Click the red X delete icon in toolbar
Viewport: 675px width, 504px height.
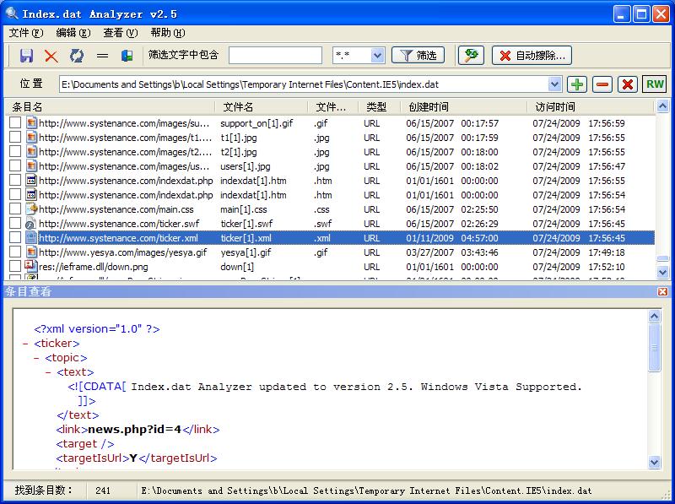pos(51,56)
